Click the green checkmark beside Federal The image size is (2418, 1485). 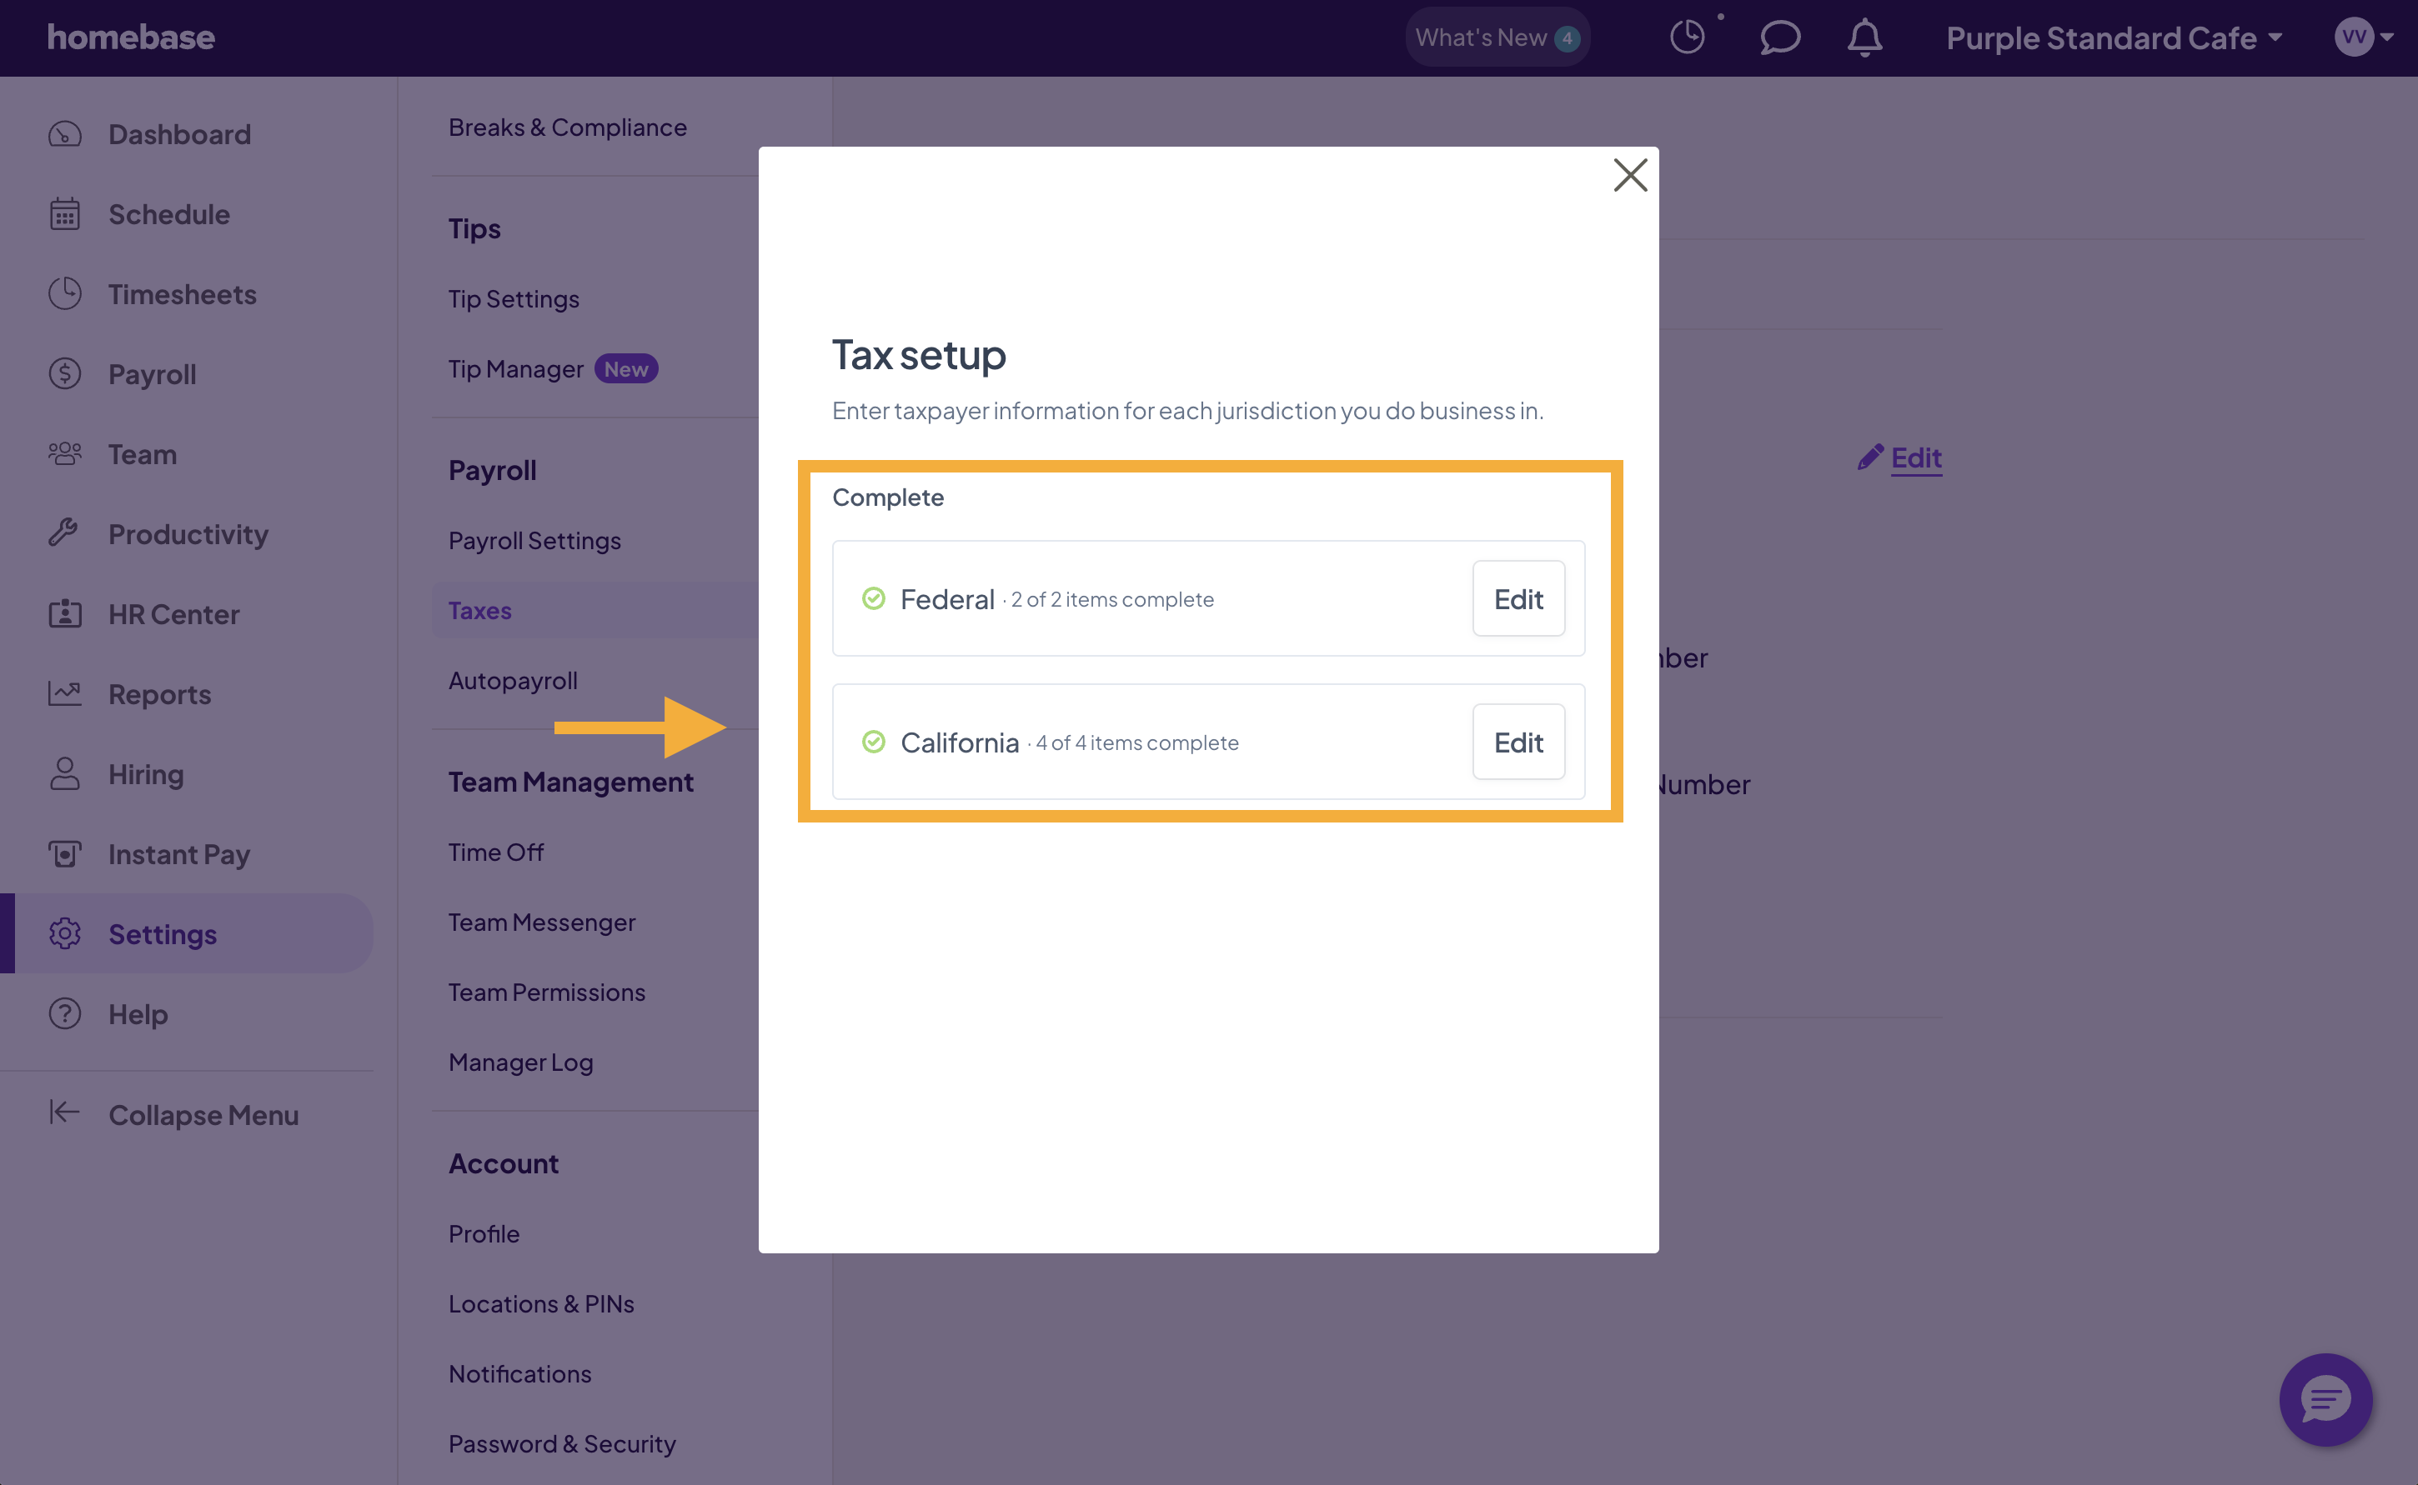pos(874,597)
